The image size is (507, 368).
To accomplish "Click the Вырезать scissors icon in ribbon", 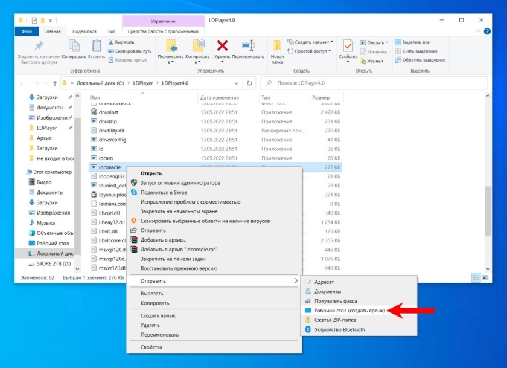I will tap(112, 43).
